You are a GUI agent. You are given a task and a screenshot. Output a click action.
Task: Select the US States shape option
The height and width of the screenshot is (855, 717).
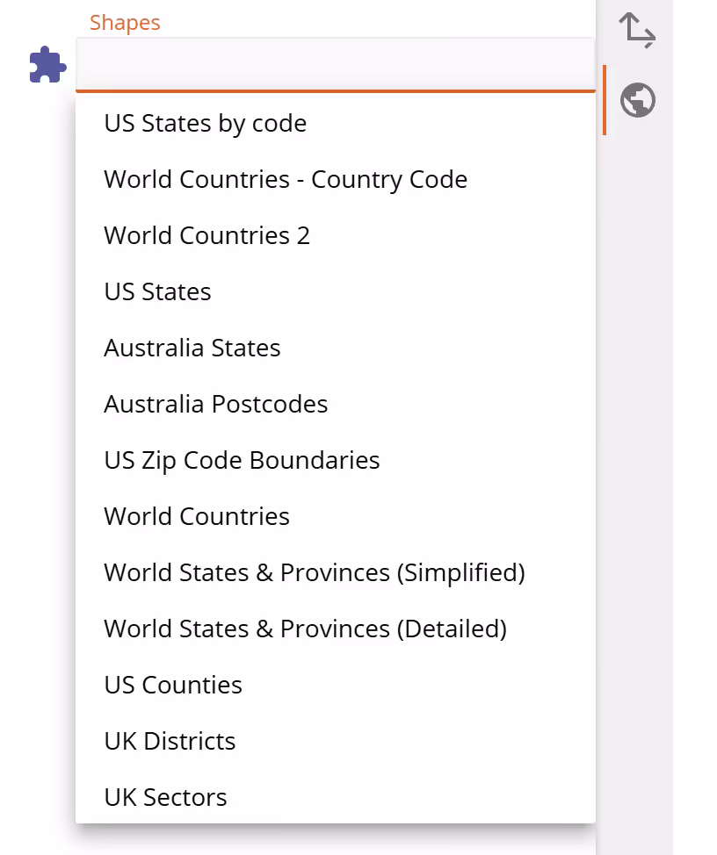point(157,291)
